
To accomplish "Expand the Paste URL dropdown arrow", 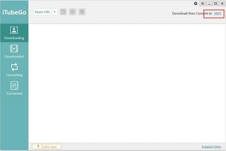I will (x=55, y=12).
